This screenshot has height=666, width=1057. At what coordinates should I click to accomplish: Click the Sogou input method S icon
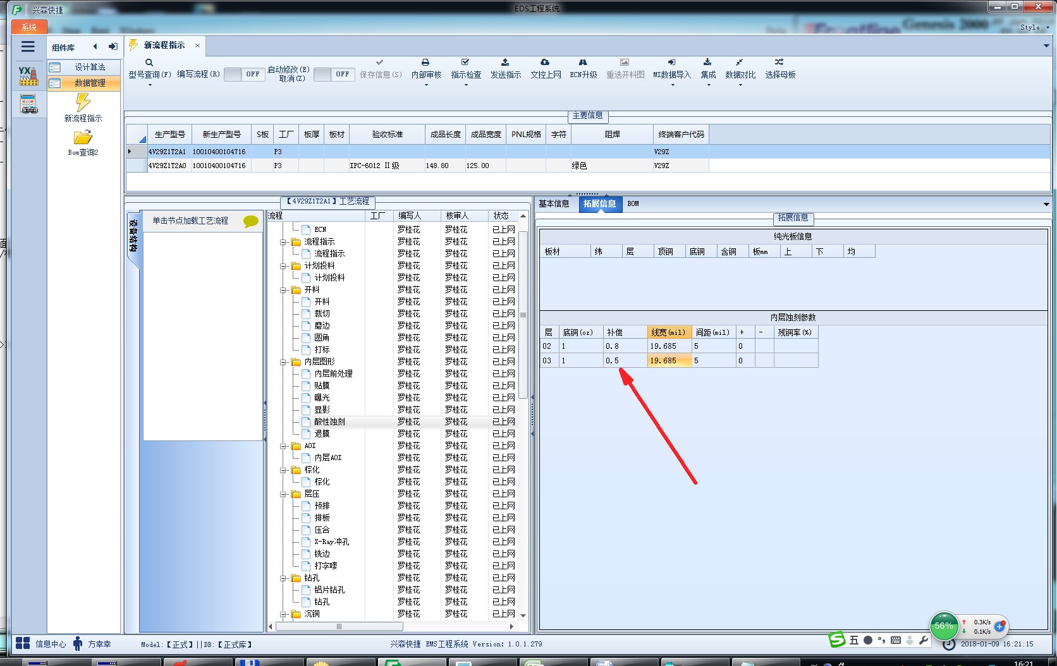pos(837,639)
